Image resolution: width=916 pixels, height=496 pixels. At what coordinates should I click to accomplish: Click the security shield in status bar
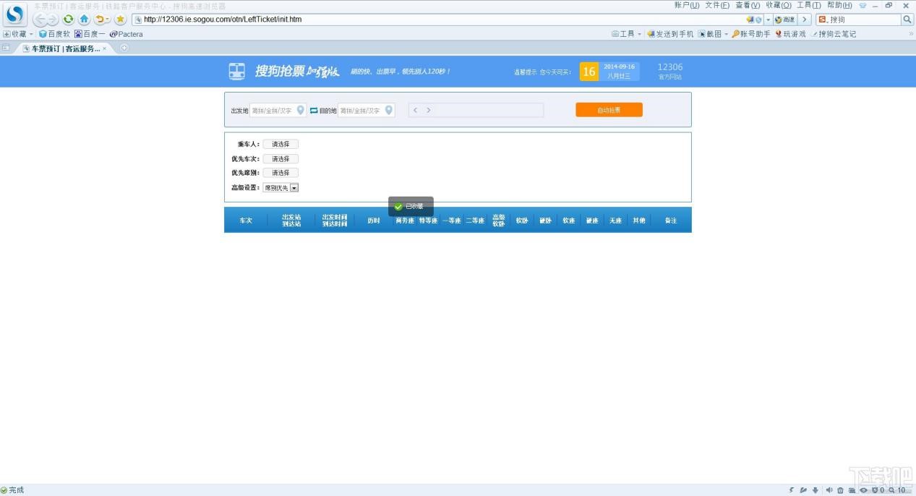(876, 489)
